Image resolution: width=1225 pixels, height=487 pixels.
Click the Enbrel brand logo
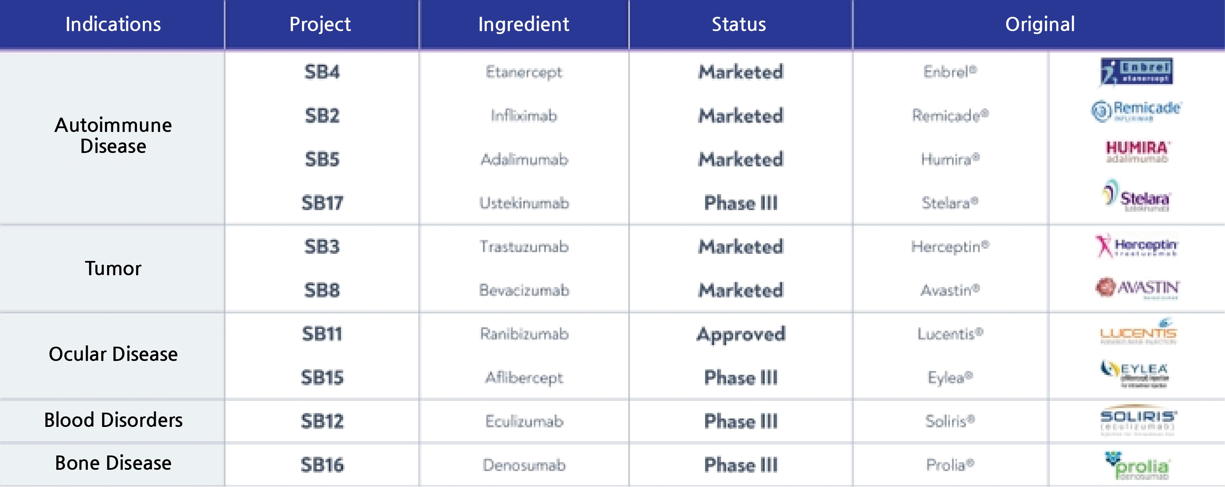point(1136,72)
